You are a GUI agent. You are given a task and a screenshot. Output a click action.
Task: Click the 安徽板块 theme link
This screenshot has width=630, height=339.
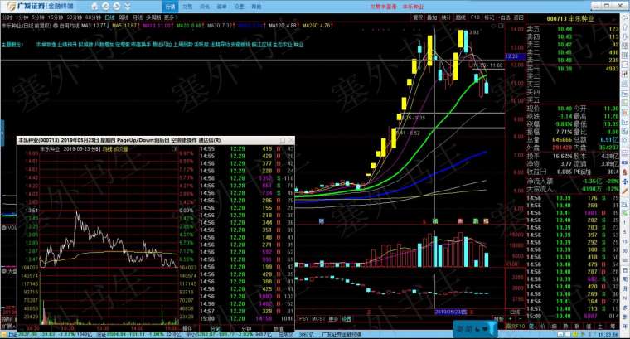pos(240,45)
